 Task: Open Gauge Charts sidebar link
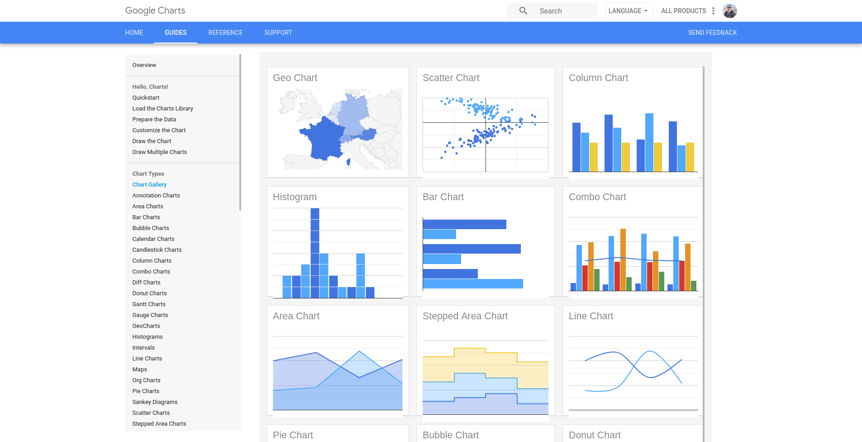click(150, 315)
